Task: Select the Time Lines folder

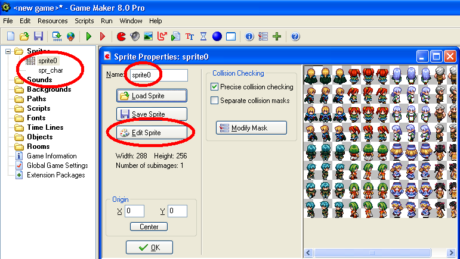Action: click(x=45, y=127)
